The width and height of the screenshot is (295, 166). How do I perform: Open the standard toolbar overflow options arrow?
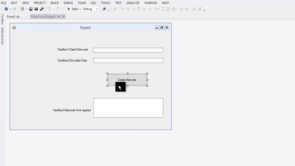tap(109, 10)
